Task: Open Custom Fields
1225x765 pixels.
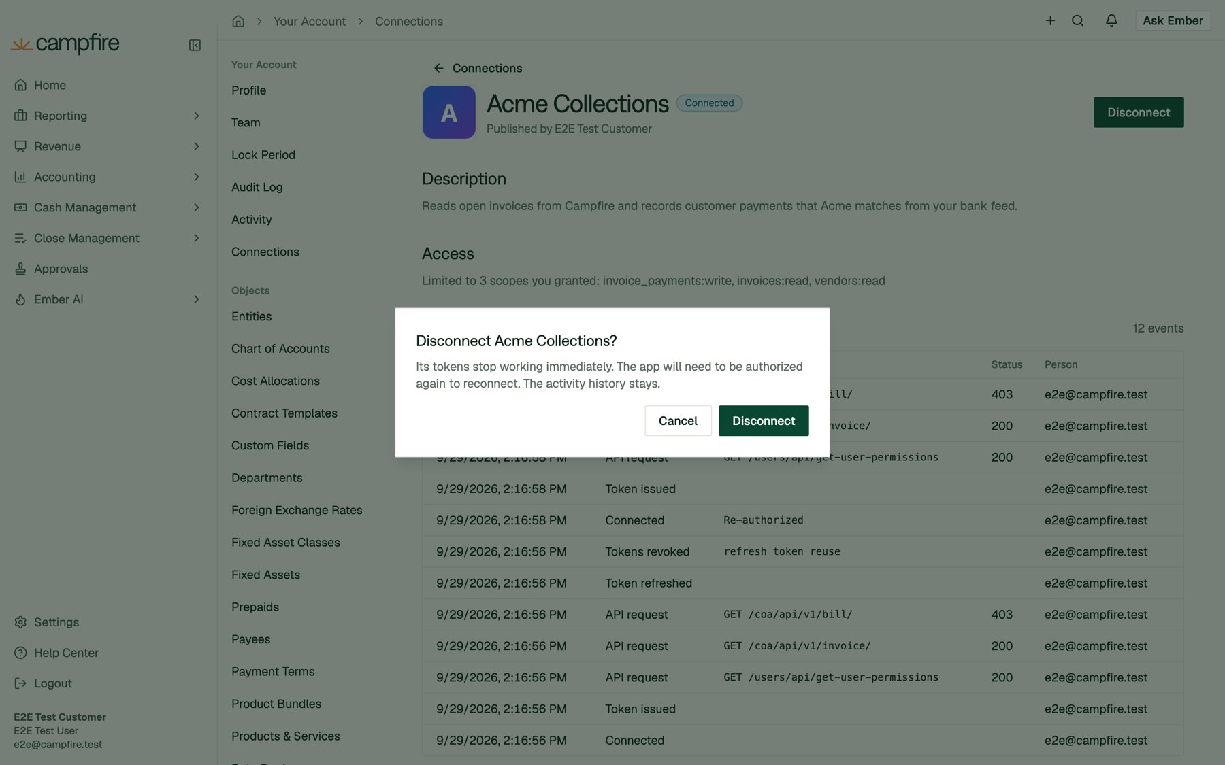Action: click(270, 445)
